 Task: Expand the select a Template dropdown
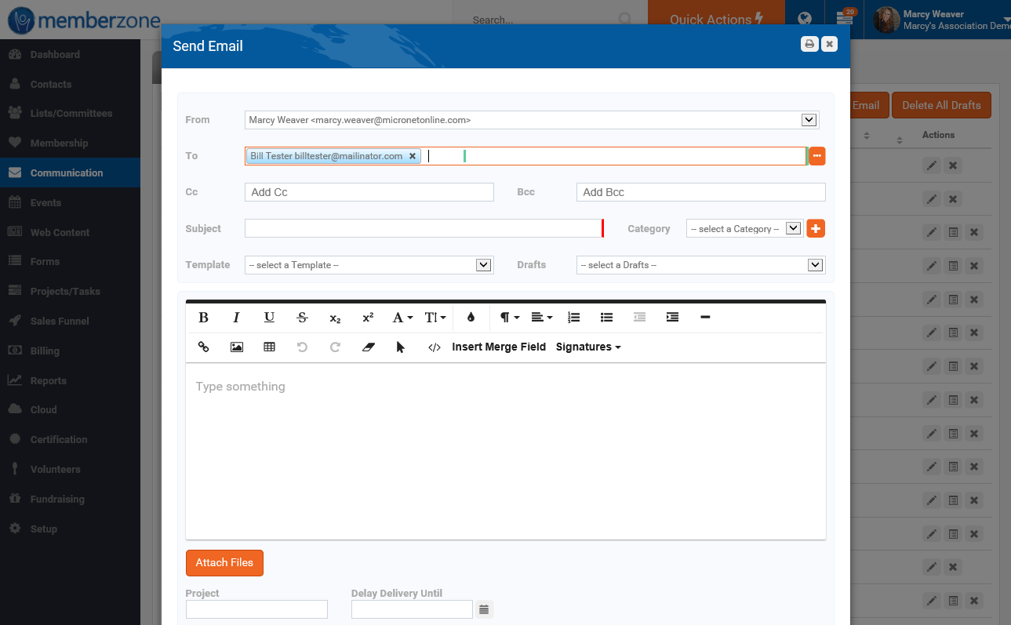tap(483, 264)
